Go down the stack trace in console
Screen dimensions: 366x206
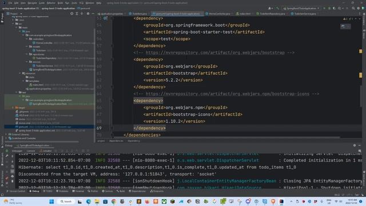[x=13, y=161]
